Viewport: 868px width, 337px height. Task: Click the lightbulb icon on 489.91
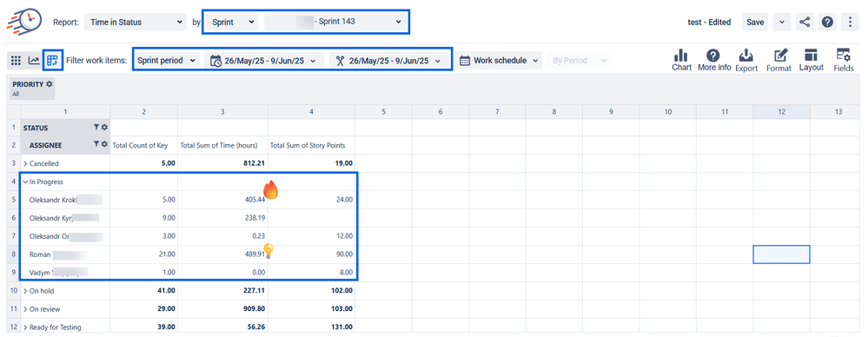tap(268, 252)
